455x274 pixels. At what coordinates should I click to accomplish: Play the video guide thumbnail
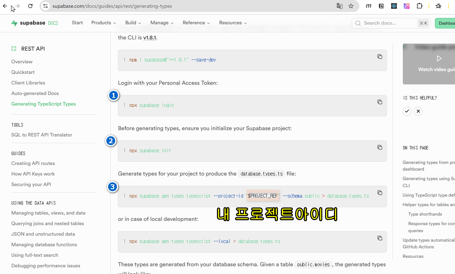(439, 58)
